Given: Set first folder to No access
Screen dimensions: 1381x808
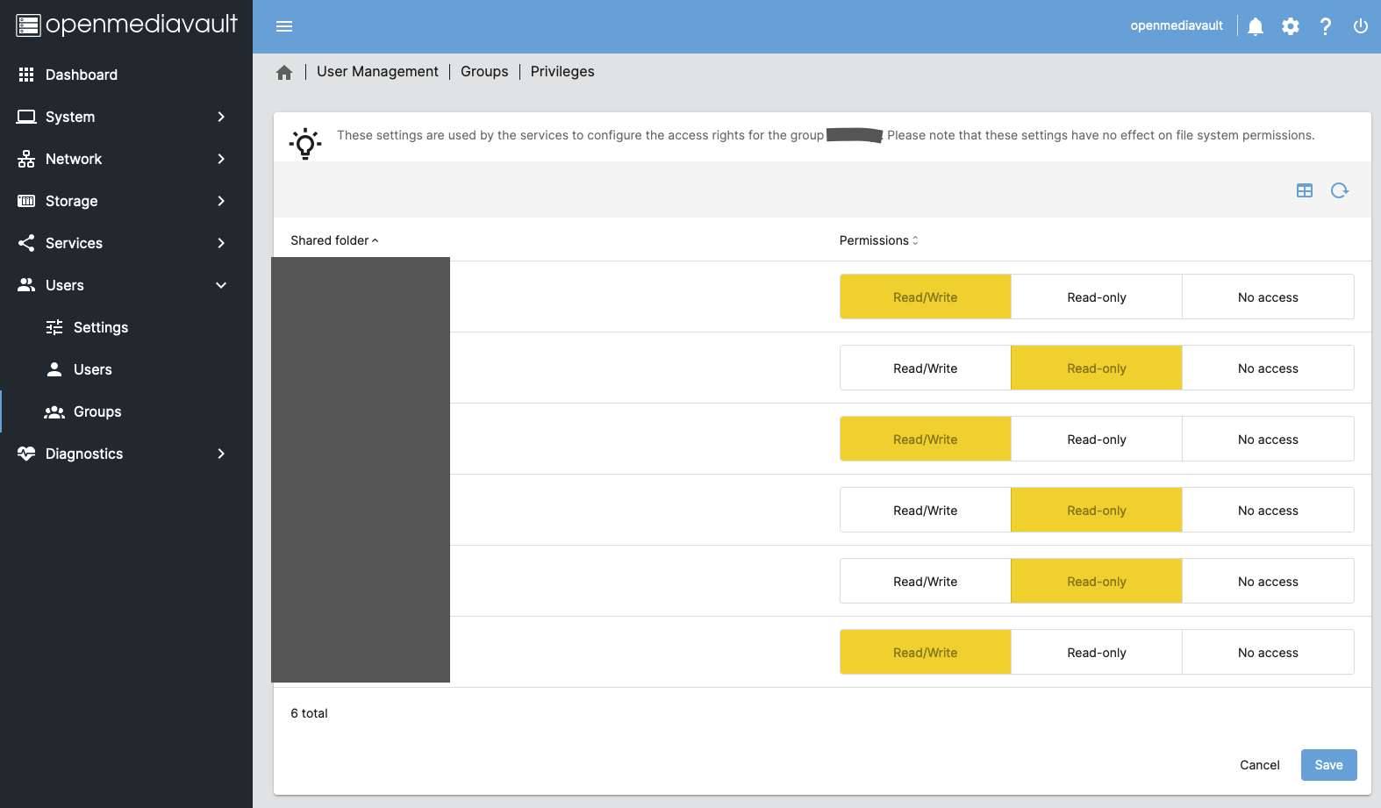Looking at the screenshot, I should click(x=1268, y=297).
